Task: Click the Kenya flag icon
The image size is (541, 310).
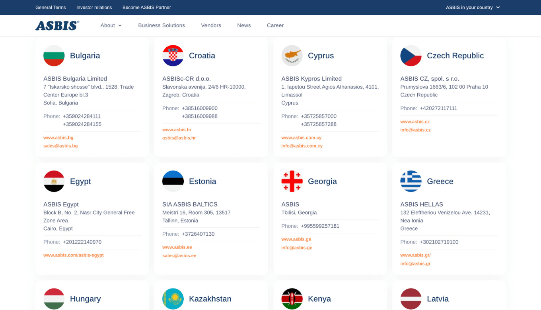Action: (x=292, y=299)
